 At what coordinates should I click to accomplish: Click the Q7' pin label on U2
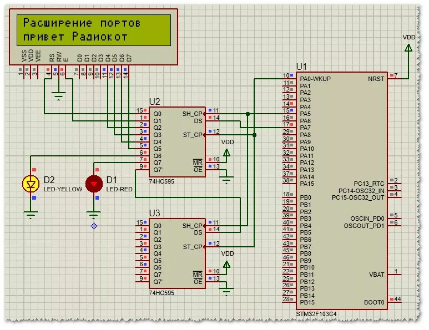(x=158, y=170)
